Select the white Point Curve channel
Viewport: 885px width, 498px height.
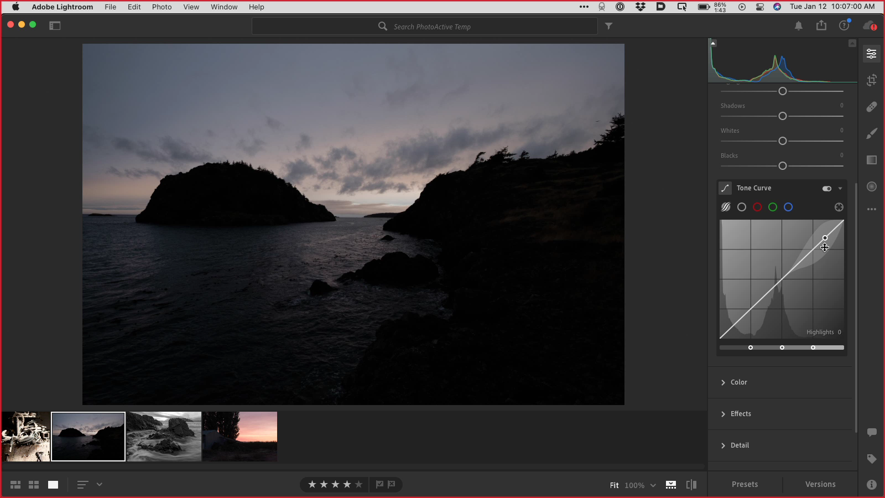click(742, 207)
